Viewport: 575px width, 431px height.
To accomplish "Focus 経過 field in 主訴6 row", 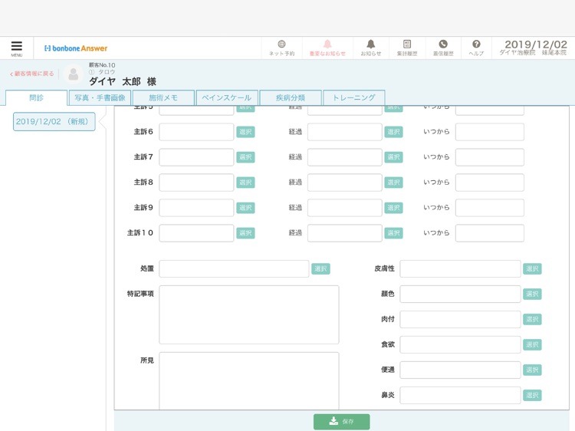I will (345, 132).
